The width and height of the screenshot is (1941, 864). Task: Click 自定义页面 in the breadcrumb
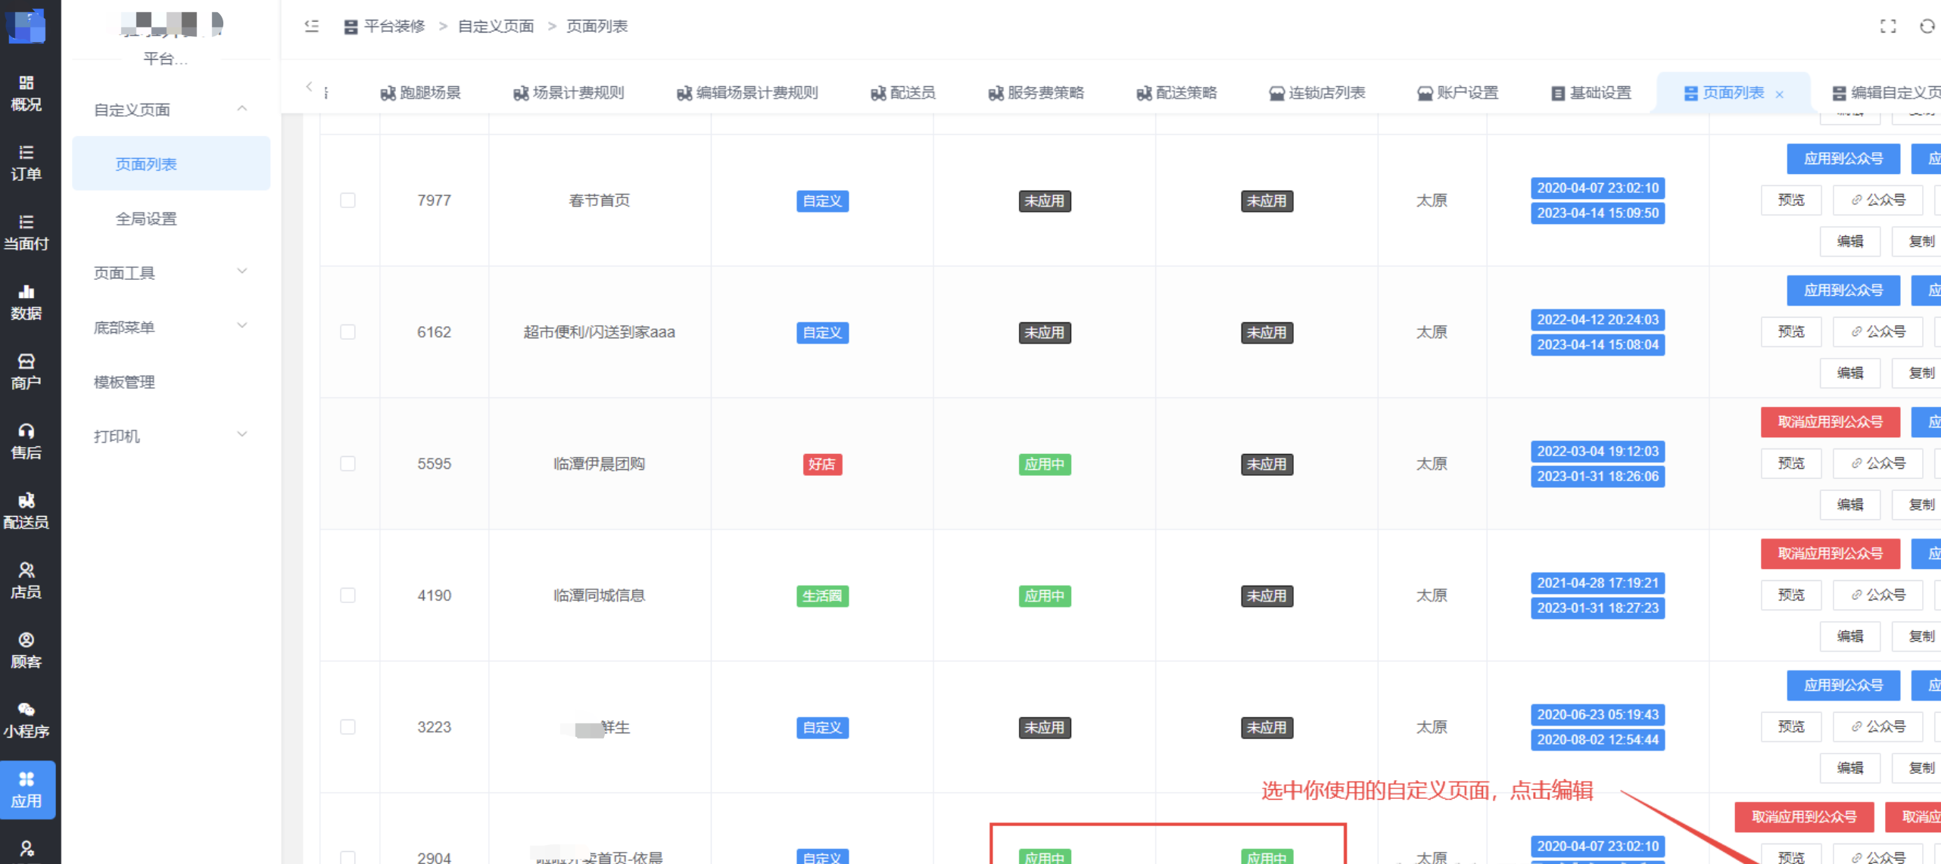point(496,26)
